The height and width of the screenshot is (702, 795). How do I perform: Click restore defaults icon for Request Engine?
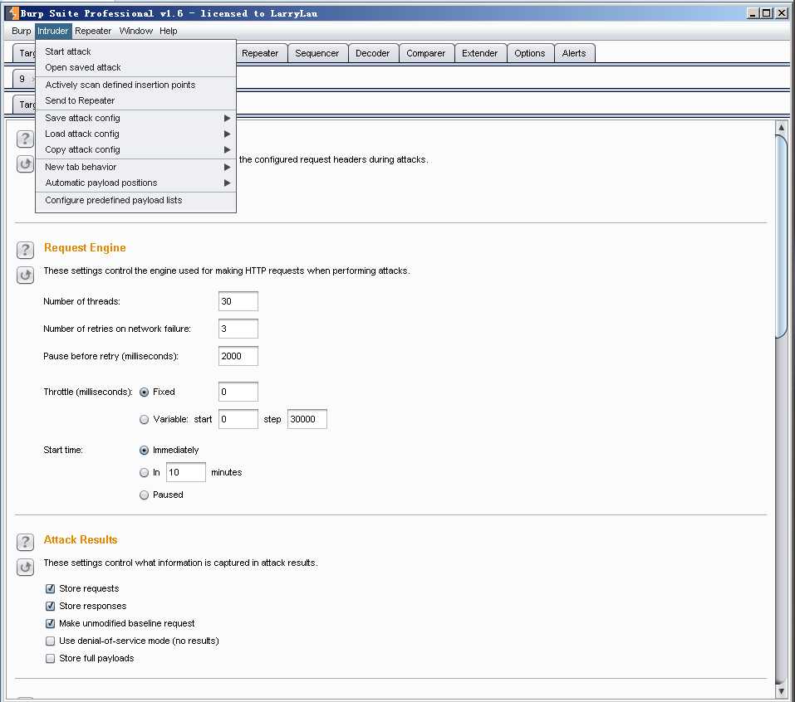[x=25, y=275]
